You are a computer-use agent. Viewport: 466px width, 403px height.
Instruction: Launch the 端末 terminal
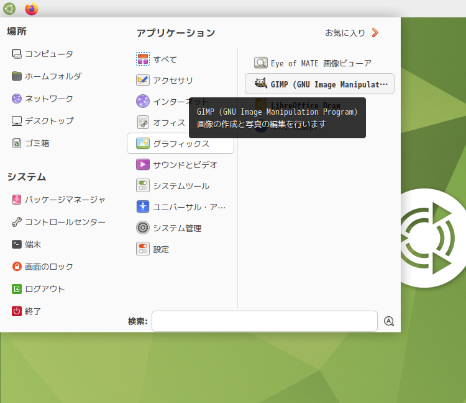tap(27, 244)
